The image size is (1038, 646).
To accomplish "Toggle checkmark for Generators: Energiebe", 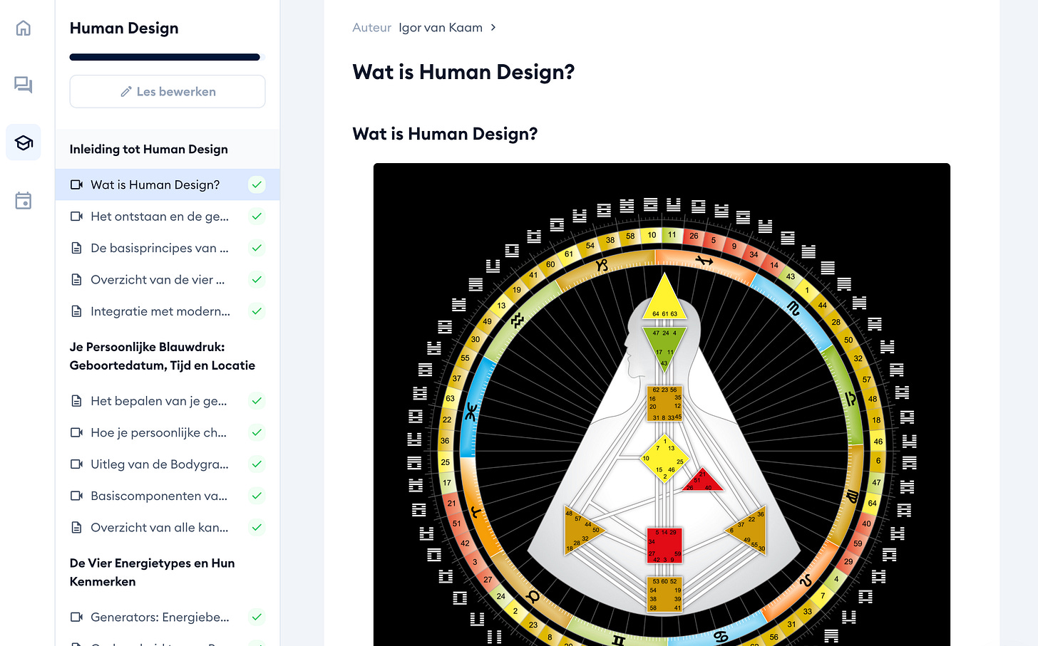I will [x=257, y=617].
